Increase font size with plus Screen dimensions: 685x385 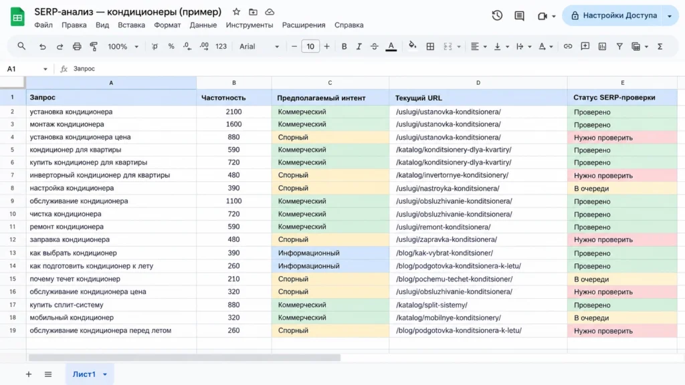click(326, 46)
